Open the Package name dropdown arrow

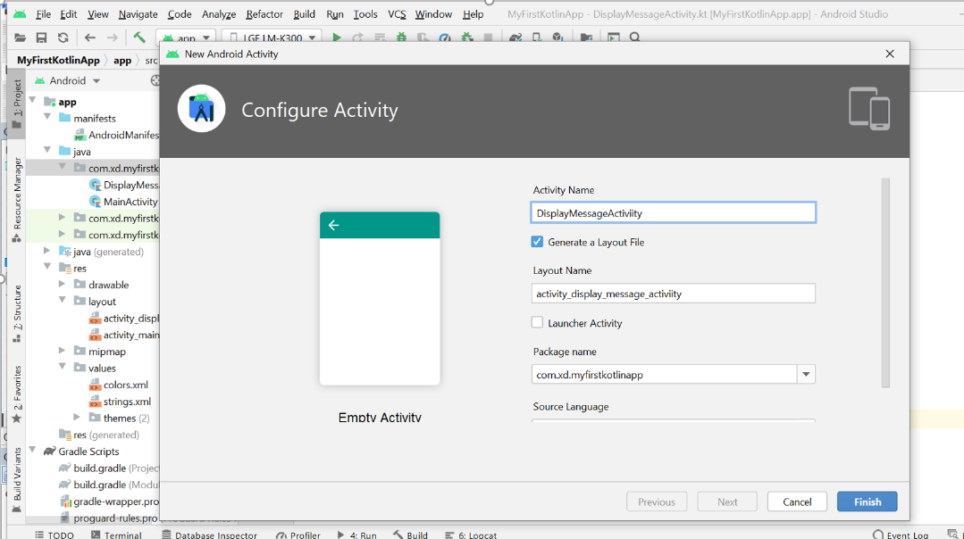click(x=806, y=375)
